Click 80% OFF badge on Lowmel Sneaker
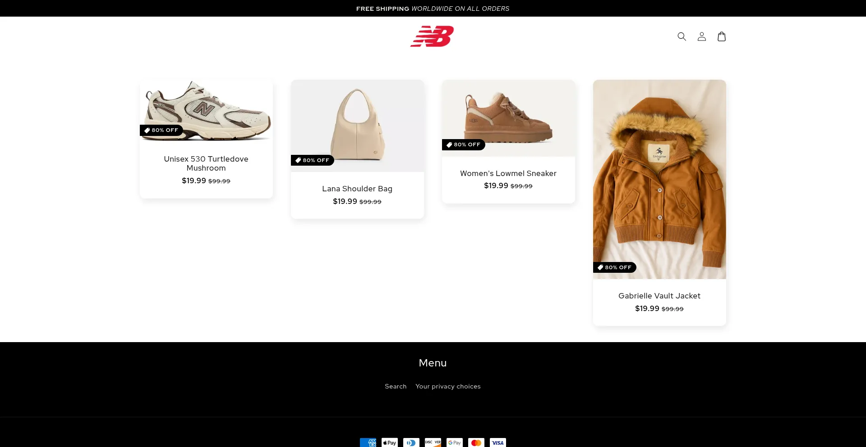866x447 pixels. coord(464,145)
